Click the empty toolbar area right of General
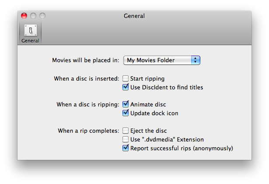 [x=146, y=33]
